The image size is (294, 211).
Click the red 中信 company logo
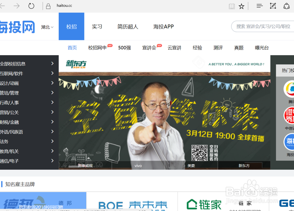[289, 115]
